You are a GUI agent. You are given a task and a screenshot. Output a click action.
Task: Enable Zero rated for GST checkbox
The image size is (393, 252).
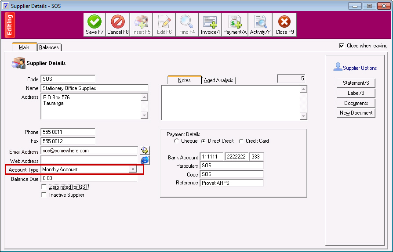click(x=44, y=187)
